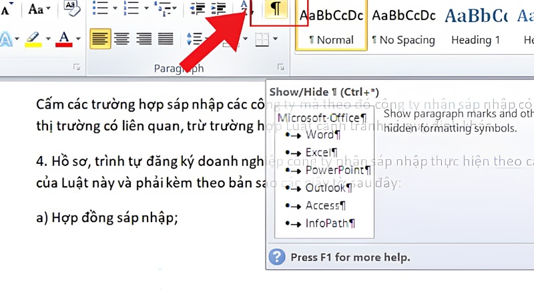The height and width of the screenshot is (300, 534).
Task: Expand Multilevel List dropdown arrow
Action: click(x=175, y=8)
